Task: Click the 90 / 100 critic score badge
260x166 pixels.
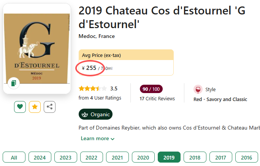Action: click(151, 89)
